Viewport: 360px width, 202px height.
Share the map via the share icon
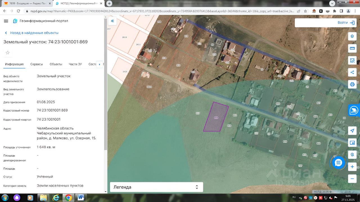pos(352,72)
